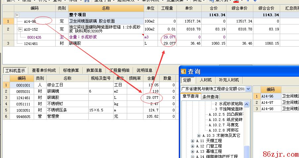Screen dimensions: 299x158
Task: Collapse the 整个项目 root row
Action: point(17,15)
